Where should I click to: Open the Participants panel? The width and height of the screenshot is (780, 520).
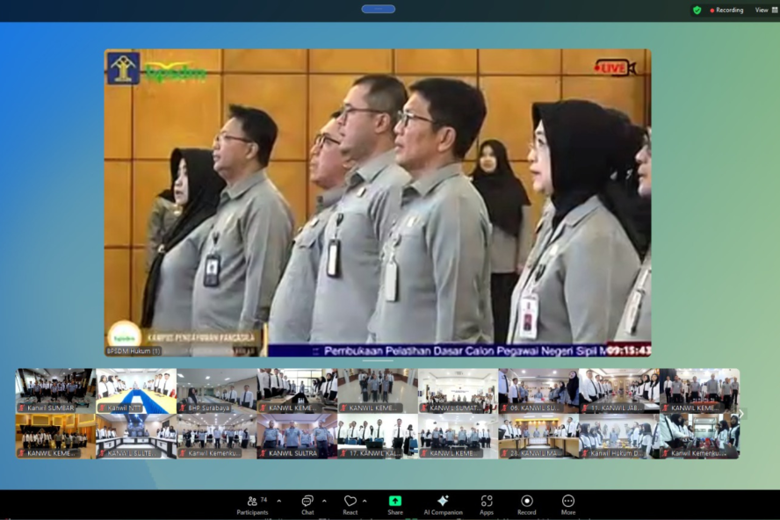pyautogui.click(x=252, y=503)
